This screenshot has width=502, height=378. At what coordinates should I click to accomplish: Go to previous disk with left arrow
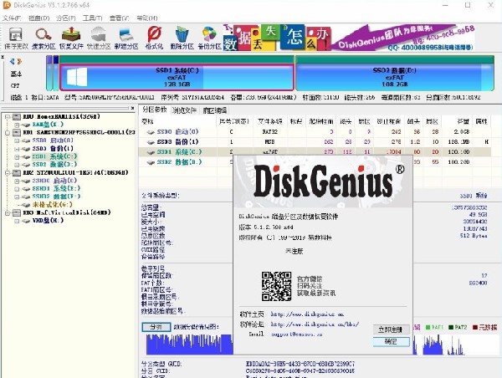point(13,61)
